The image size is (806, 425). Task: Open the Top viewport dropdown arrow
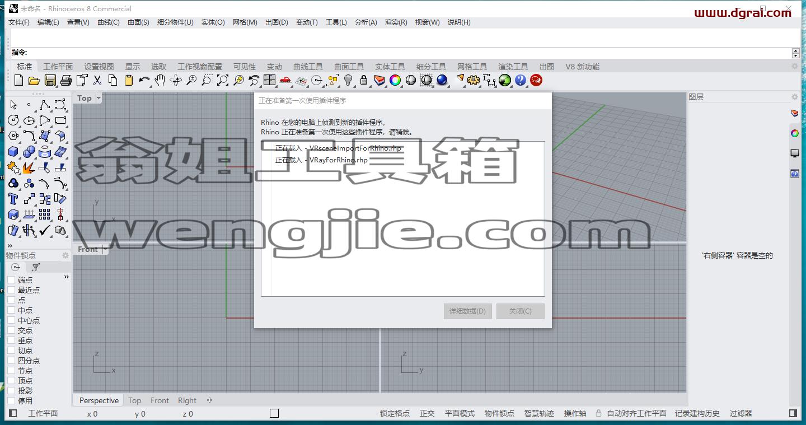tap(99, 98)
